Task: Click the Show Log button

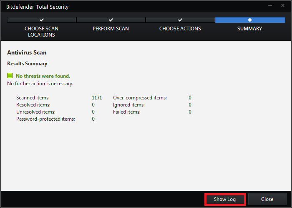Action: [x=225, y=199]
